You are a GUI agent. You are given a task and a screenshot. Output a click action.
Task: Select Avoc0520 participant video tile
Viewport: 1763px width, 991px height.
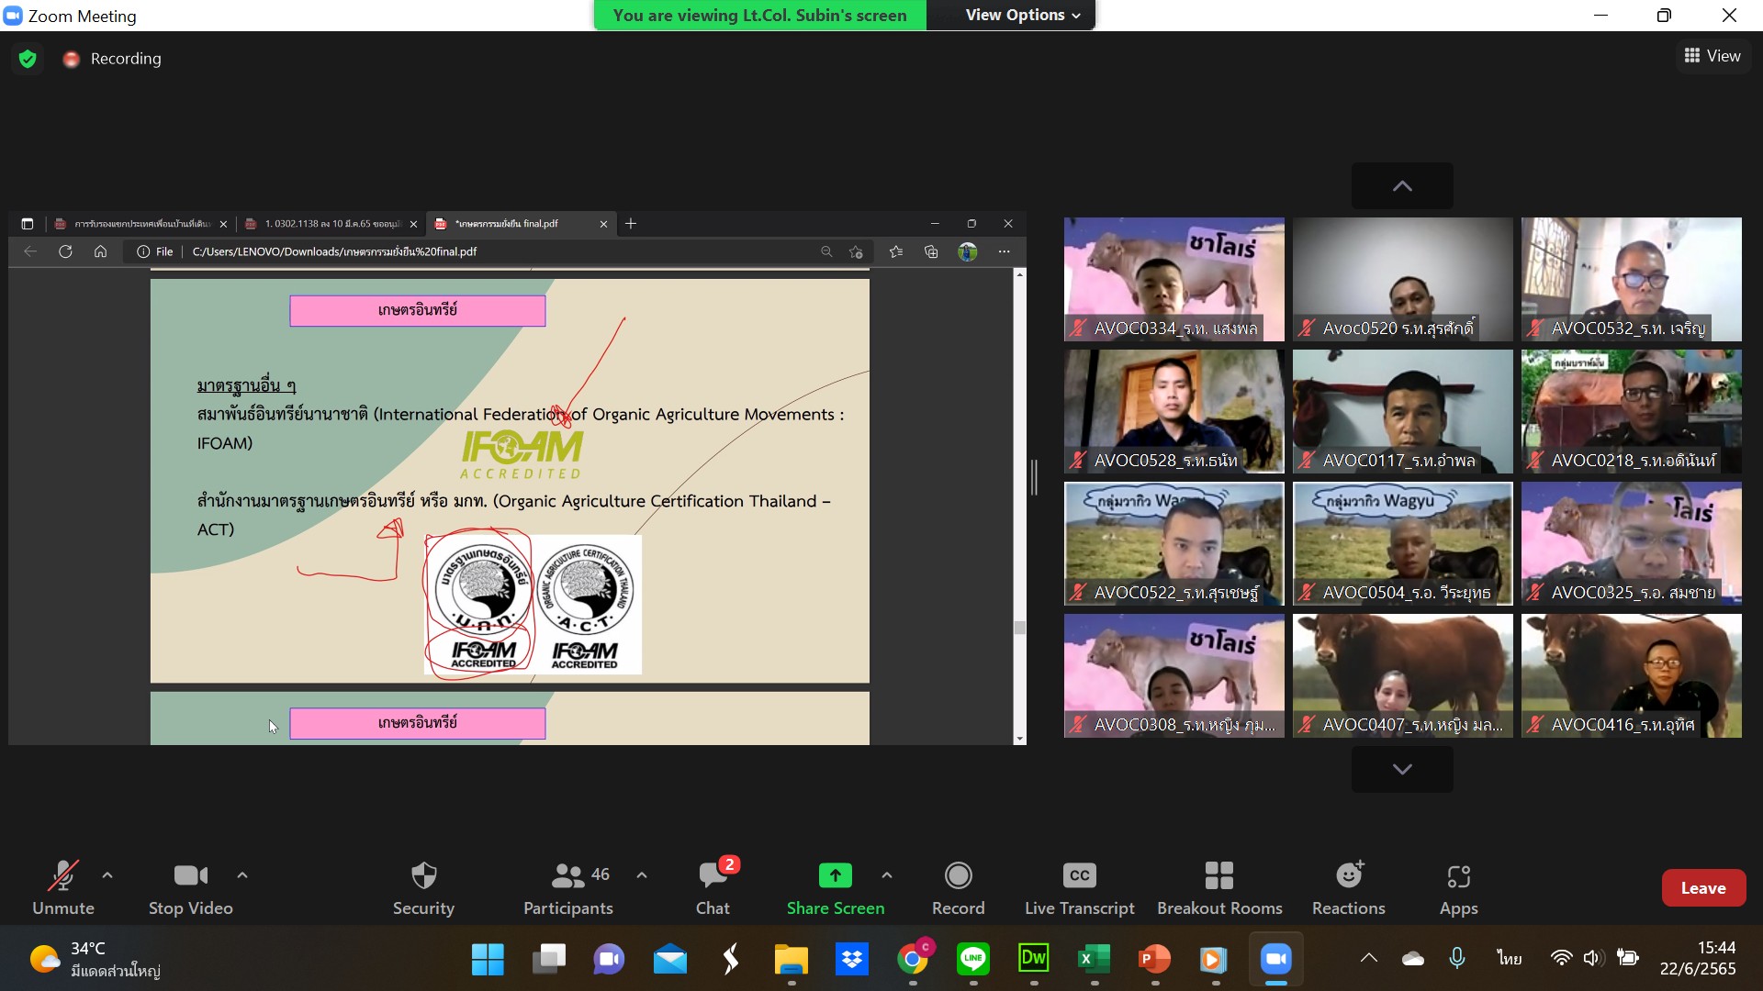click(1402, 279)
